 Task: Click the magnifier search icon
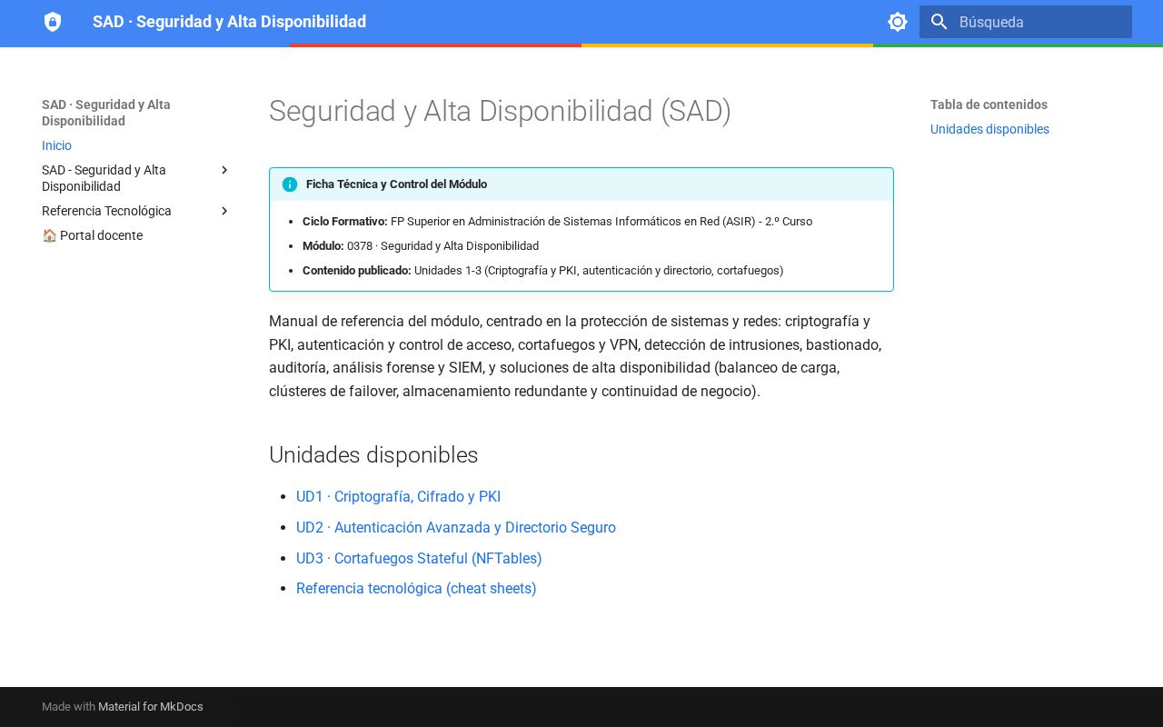(x=939, y=22)
